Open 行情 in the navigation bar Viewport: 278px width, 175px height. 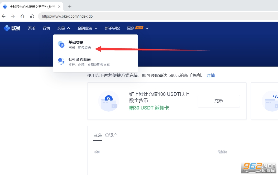[46, 28]
